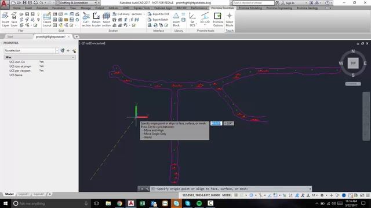Open the 1:1 annotation scale dropdown
The height and width of the screenshot is (208, 371).
pos(315,195)
